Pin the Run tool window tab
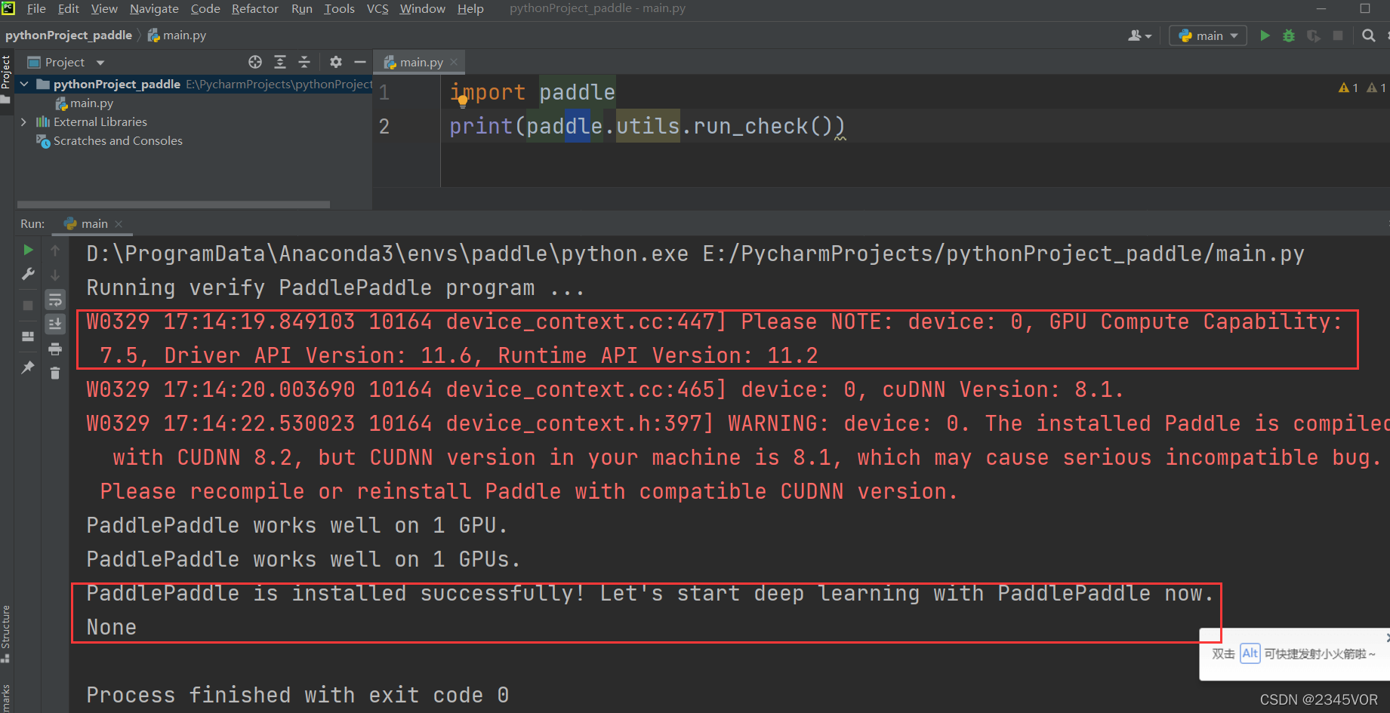Image resolution: width=1390 pixels, height=713 pixels. click(x=28, y=367)
